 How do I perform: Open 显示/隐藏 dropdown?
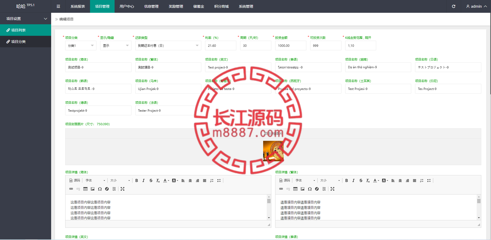click(116, 45)
